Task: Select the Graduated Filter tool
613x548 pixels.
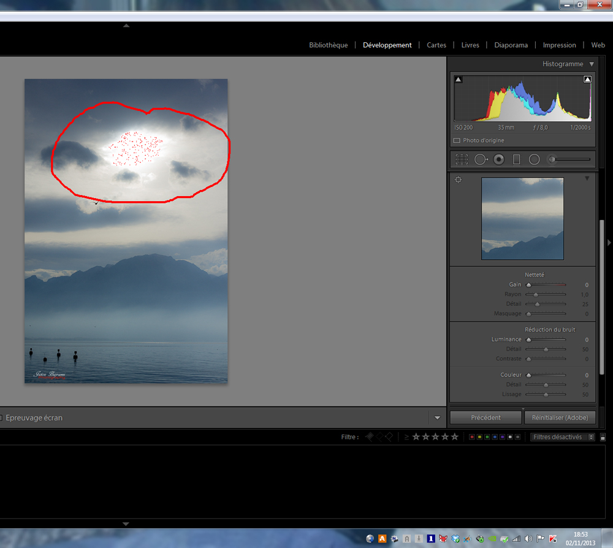Action: [x=516, y=159]
